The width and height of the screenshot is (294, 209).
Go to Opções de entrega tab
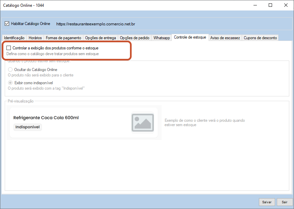click(x=101, y=38)
